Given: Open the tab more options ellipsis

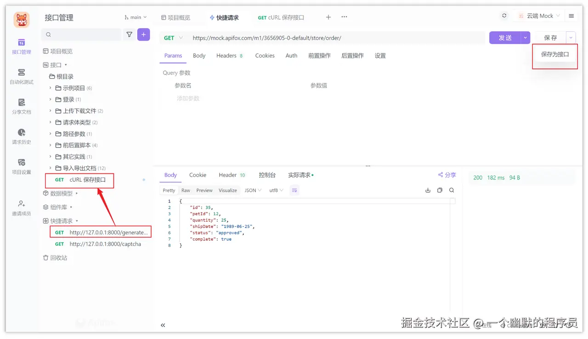Looking at the screenshot, I should [345, 17].
